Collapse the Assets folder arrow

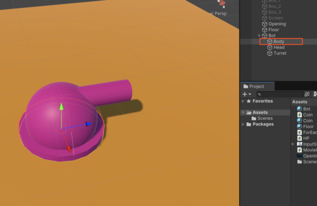tap(243, 112)
